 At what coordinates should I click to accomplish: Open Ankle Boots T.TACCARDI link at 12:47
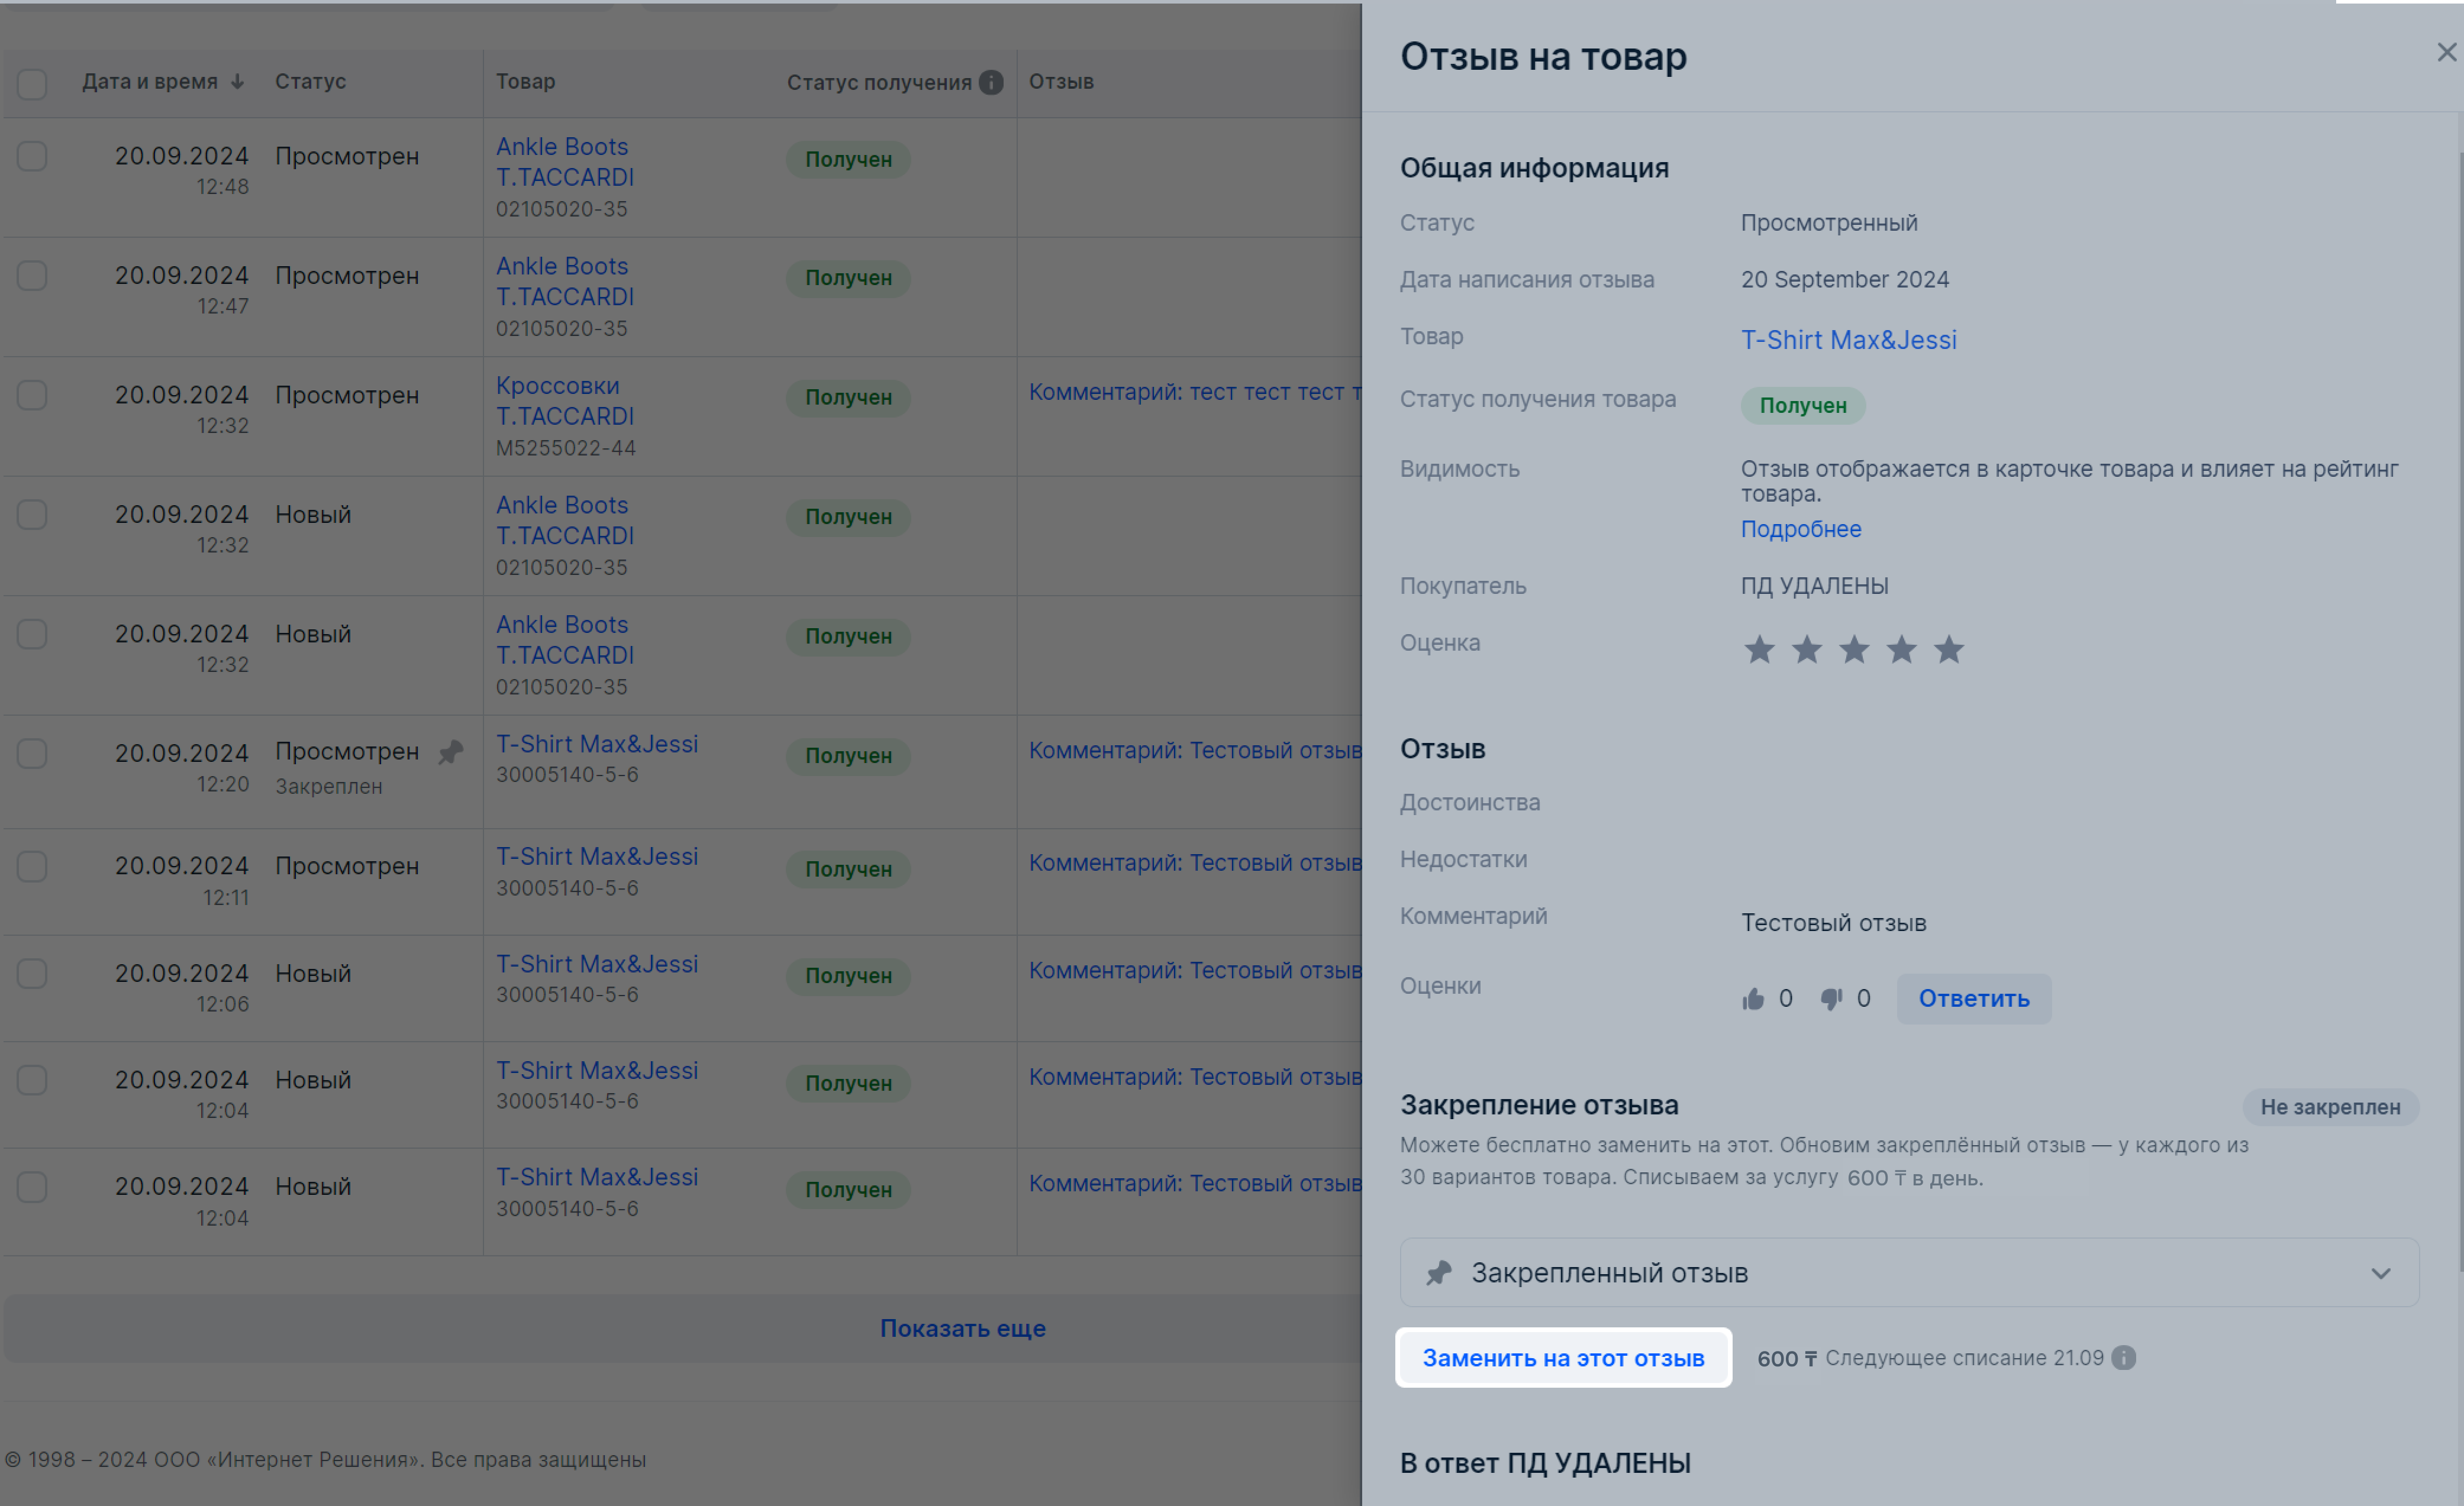pos(565,281)
